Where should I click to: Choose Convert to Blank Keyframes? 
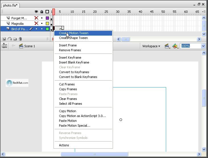(83, 77)
